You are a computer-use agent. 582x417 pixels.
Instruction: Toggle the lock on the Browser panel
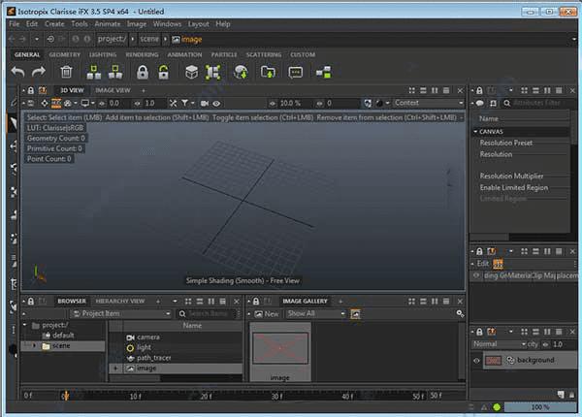coord(30,301)
